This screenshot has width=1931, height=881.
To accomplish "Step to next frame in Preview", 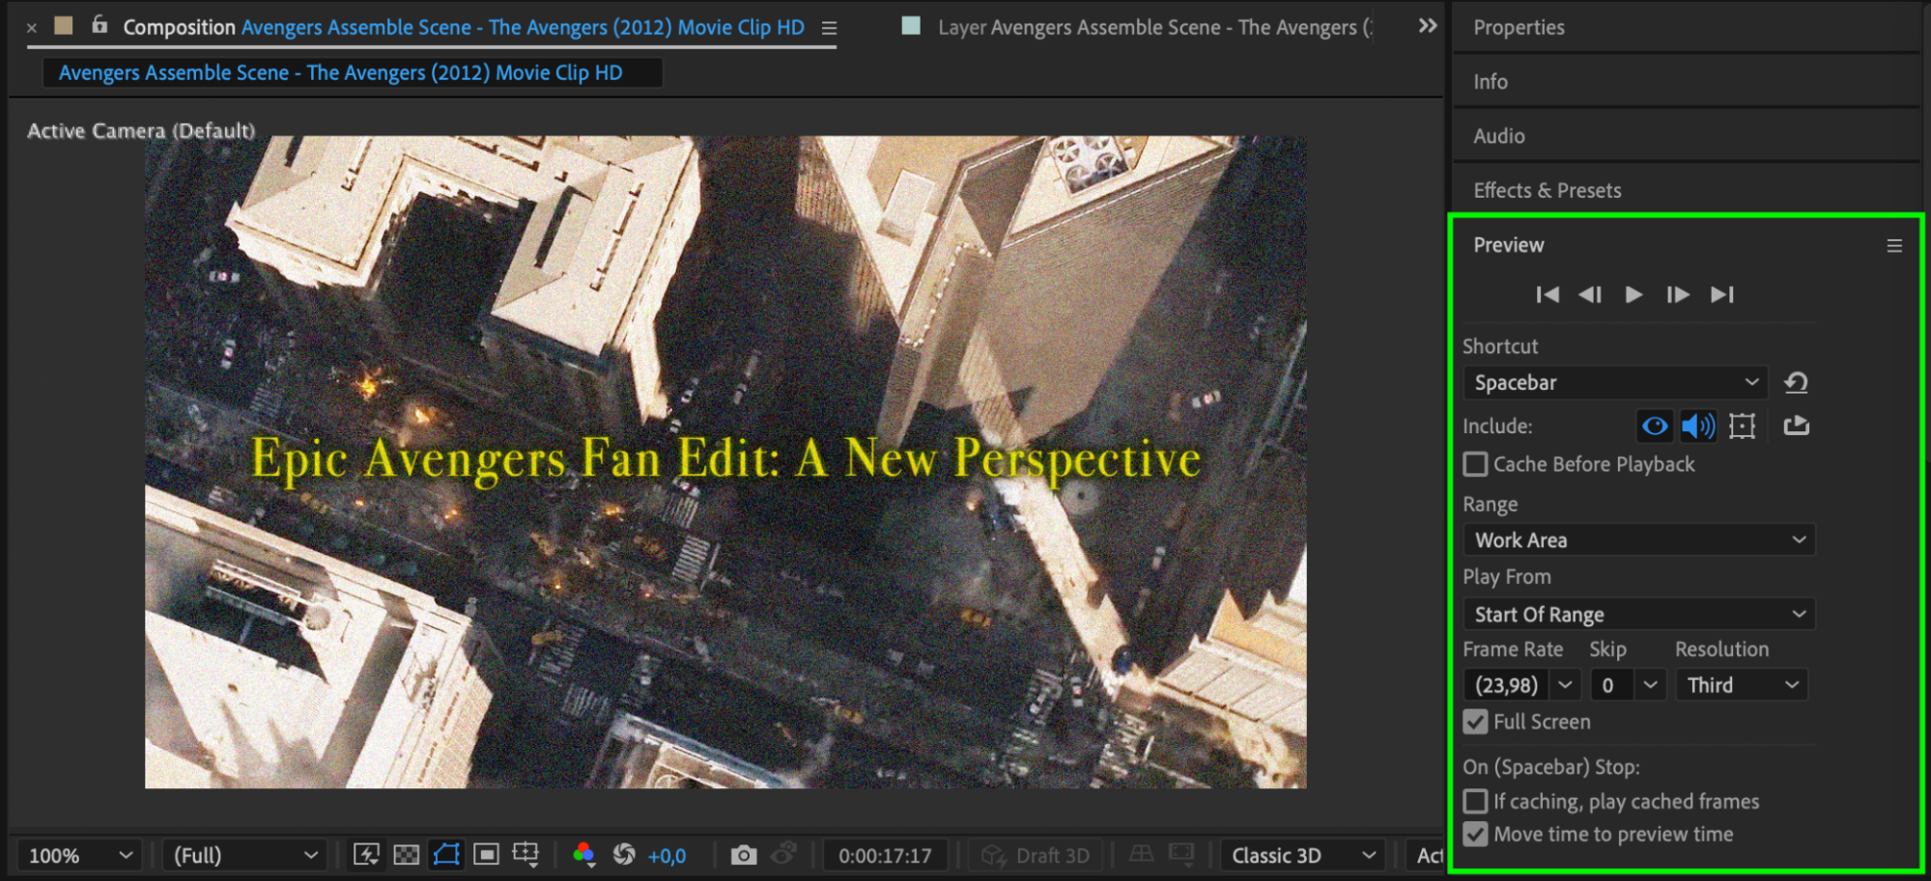I will click(1678, 294).
